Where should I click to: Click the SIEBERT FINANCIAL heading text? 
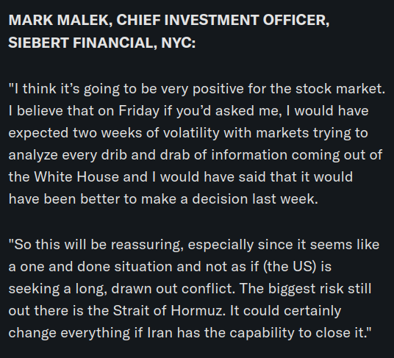pyautogui.click(x=81, y=43)
